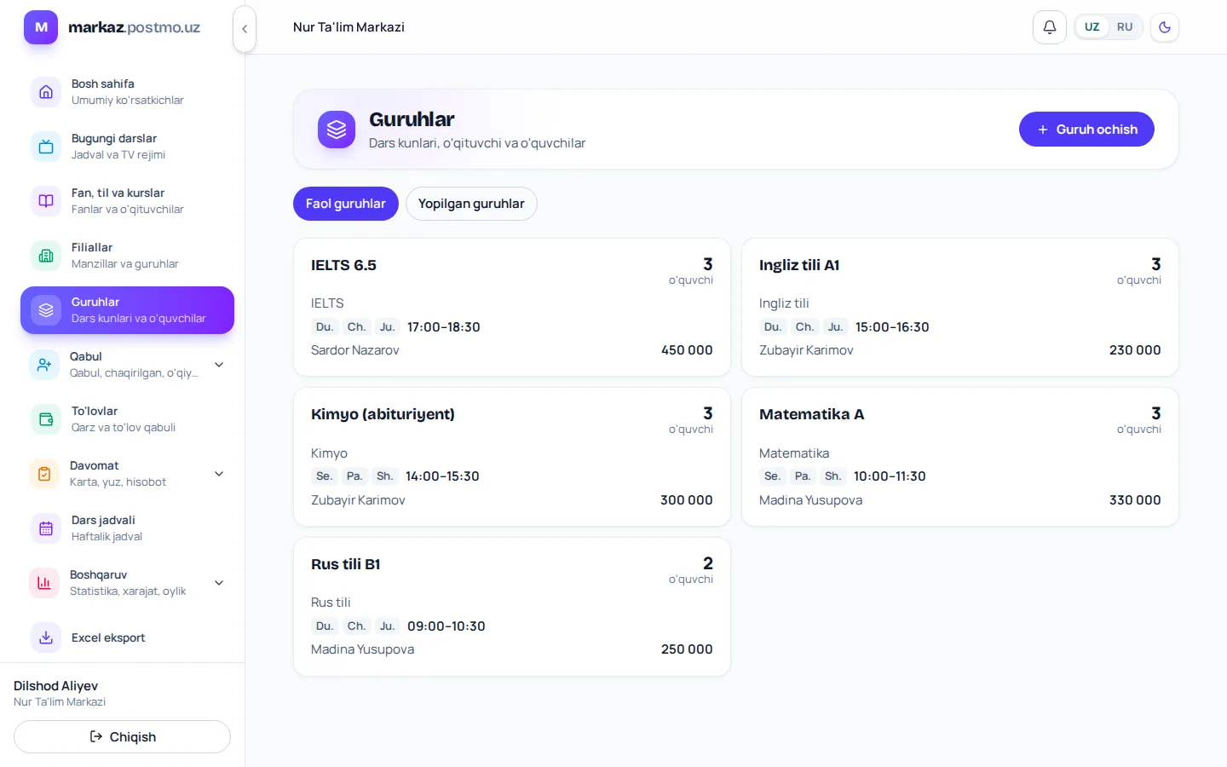Open the Ingliz tili A1 group card
Screen dimensions: 1227x767
(x=960, y=308)
